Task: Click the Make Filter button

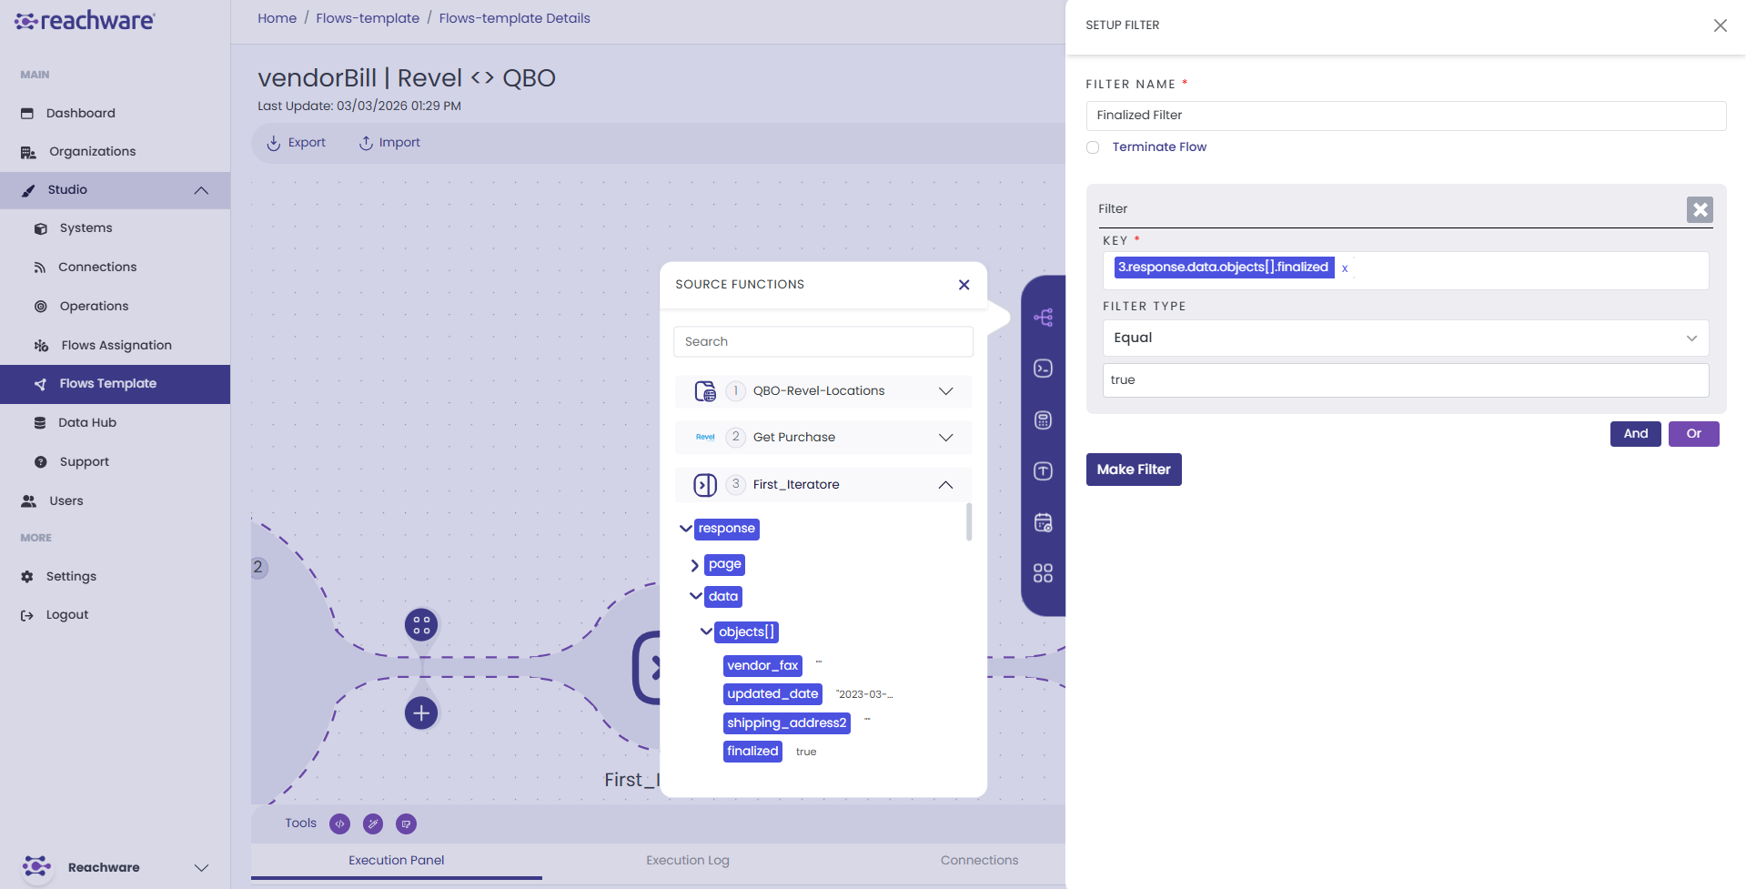Action: [x=1134, y=470]
